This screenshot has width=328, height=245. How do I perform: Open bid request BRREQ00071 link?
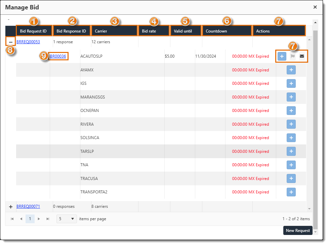pos(28,206)
